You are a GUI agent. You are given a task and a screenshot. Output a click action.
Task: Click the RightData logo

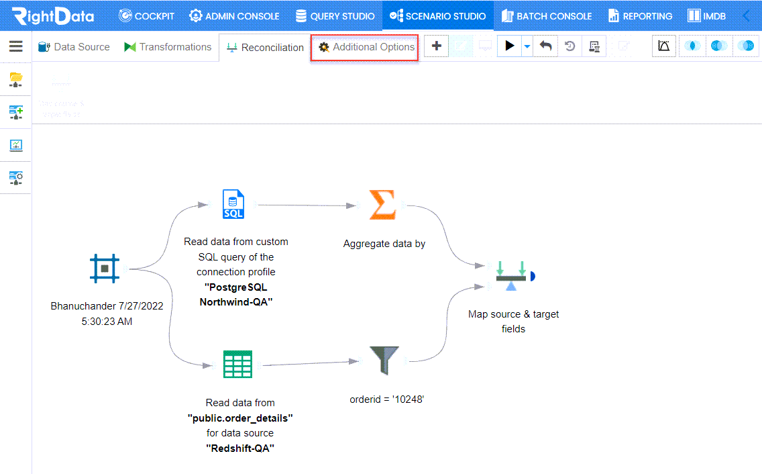[53, 15]
